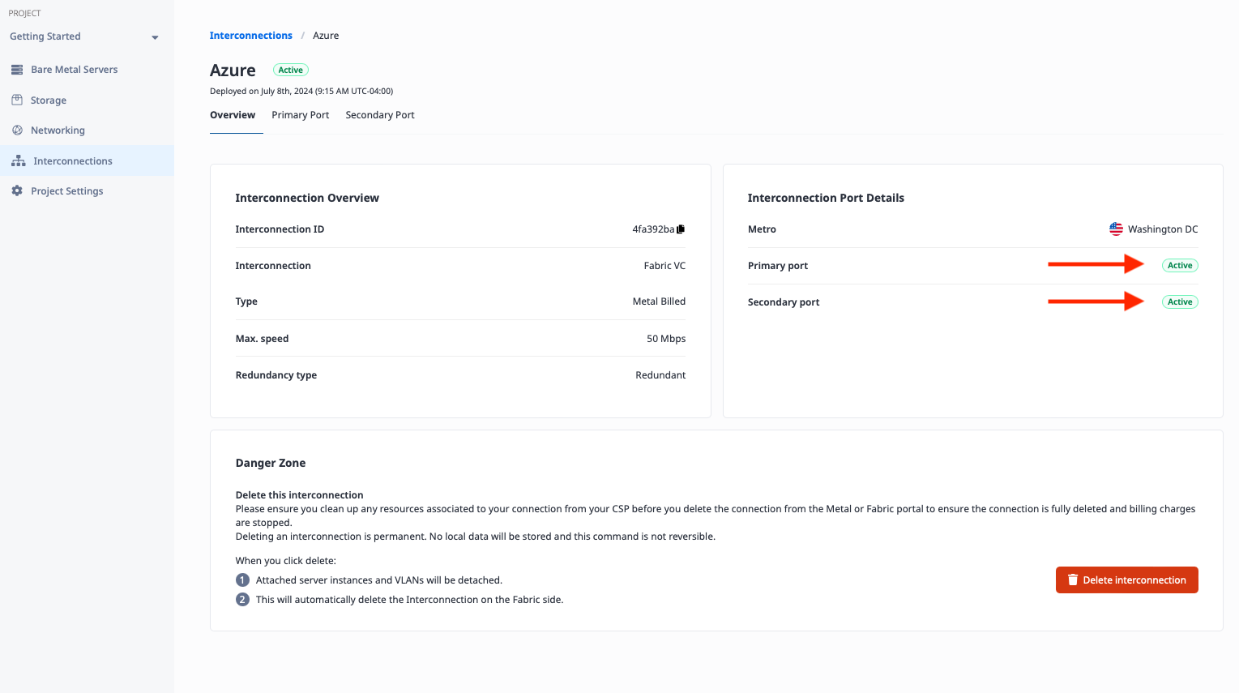Click the Metal Billed type value
The image size is (1239, 693).
pos(659,302)
